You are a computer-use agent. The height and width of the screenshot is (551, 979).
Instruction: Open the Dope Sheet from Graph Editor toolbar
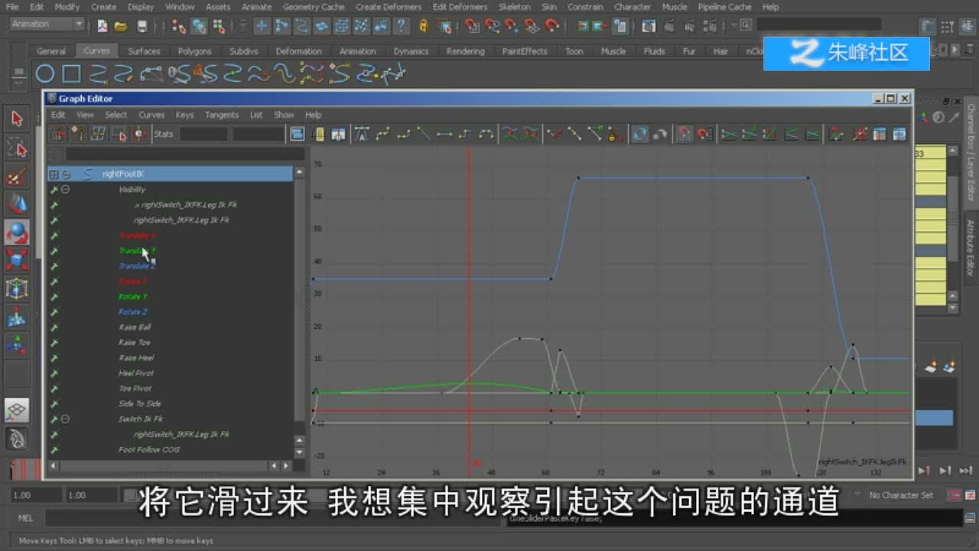point(880,134)
